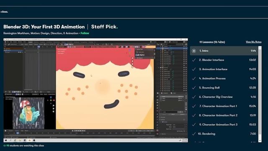This screenshot has height=151, width=268.
Task: Click the lesson list scroll-up arrow
Action: pos(260,48)
